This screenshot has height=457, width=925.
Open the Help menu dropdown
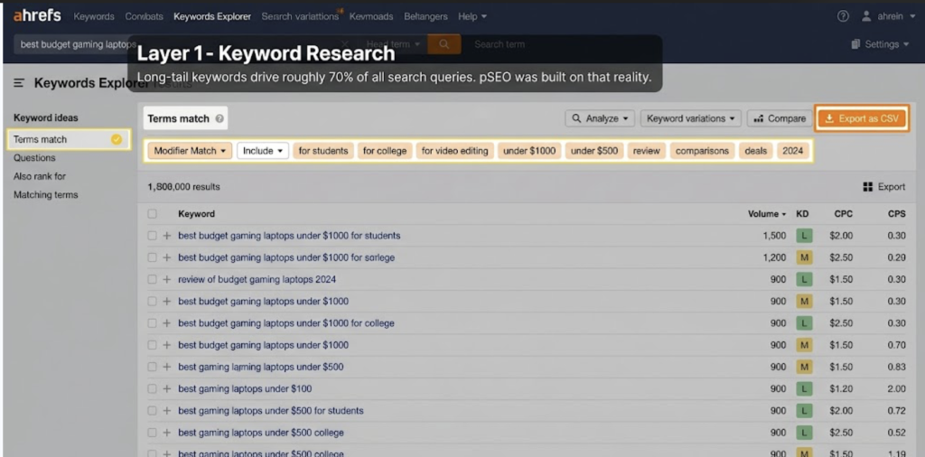click(472, 16)
